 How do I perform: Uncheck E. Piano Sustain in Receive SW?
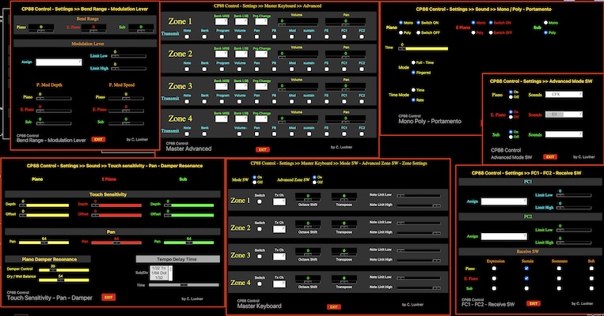point(526,278)
